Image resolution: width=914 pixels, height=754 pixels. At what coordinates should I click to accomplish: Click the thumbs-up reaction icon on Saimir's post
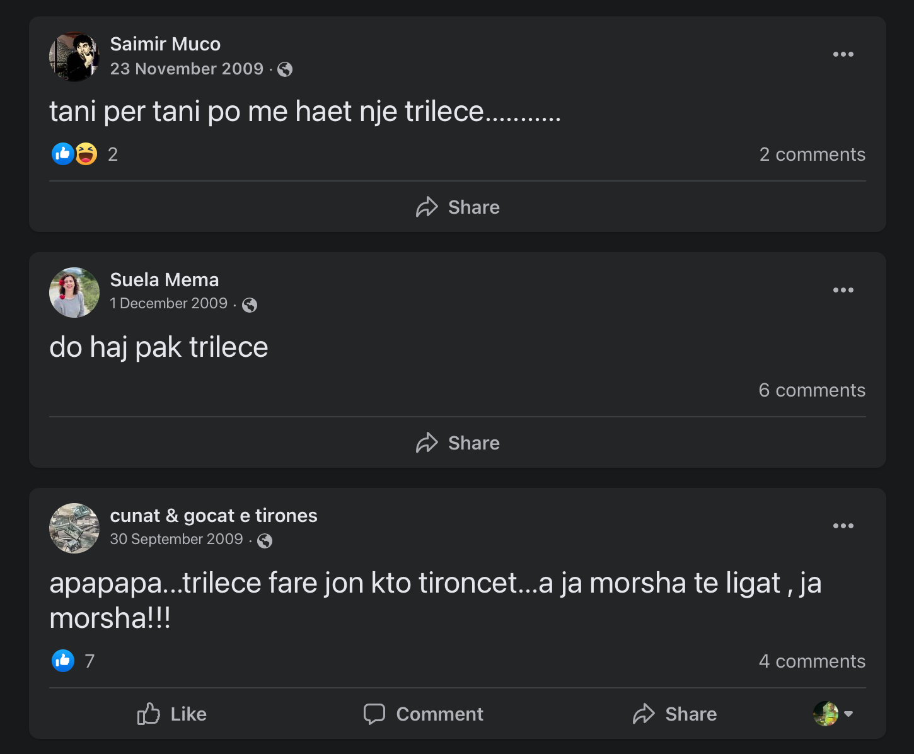tap(62, 153)
